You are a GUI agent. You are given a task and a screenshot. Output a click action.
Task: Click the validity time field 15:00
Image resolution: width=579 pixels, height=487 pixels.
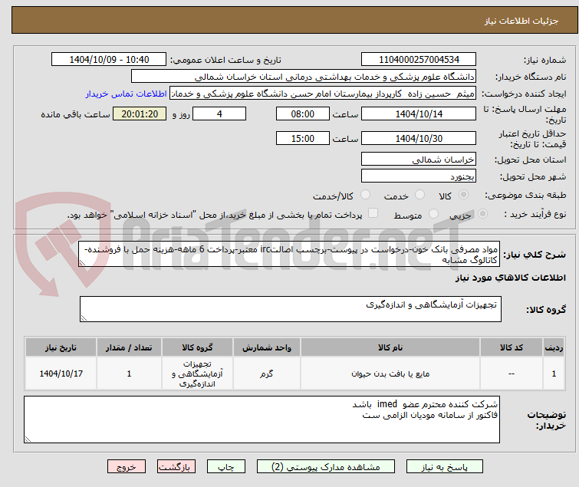point(303,139)
